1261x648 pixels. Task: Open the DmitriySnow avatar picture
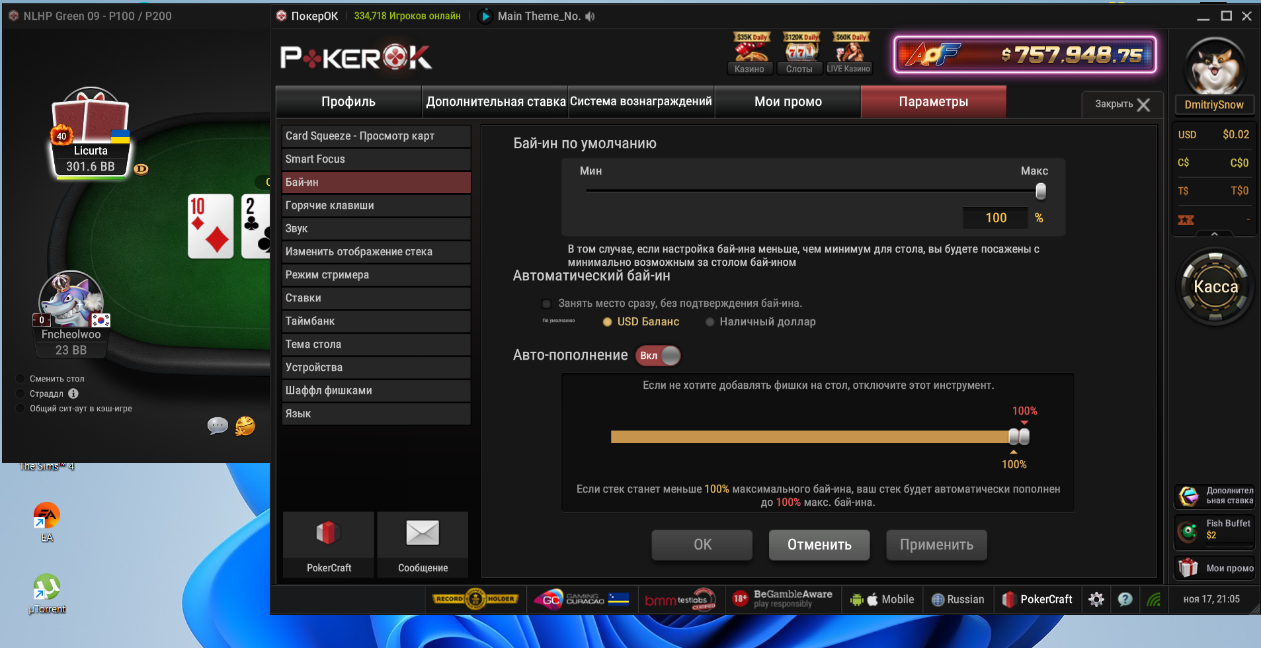[x=1215, y=66]
